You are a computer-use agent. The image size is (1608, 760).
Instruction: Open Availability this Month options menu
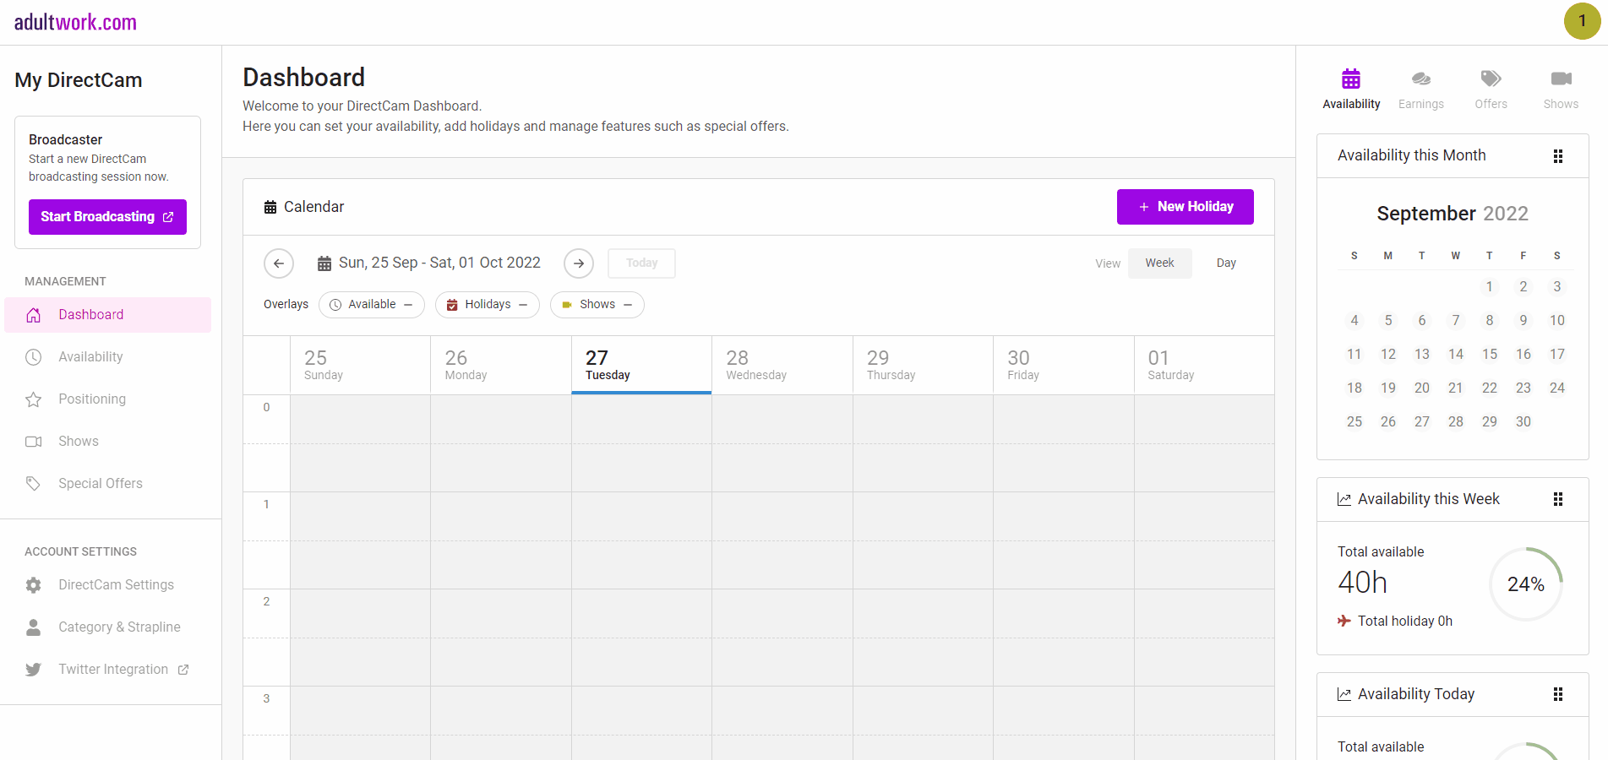pos(1558,156)
